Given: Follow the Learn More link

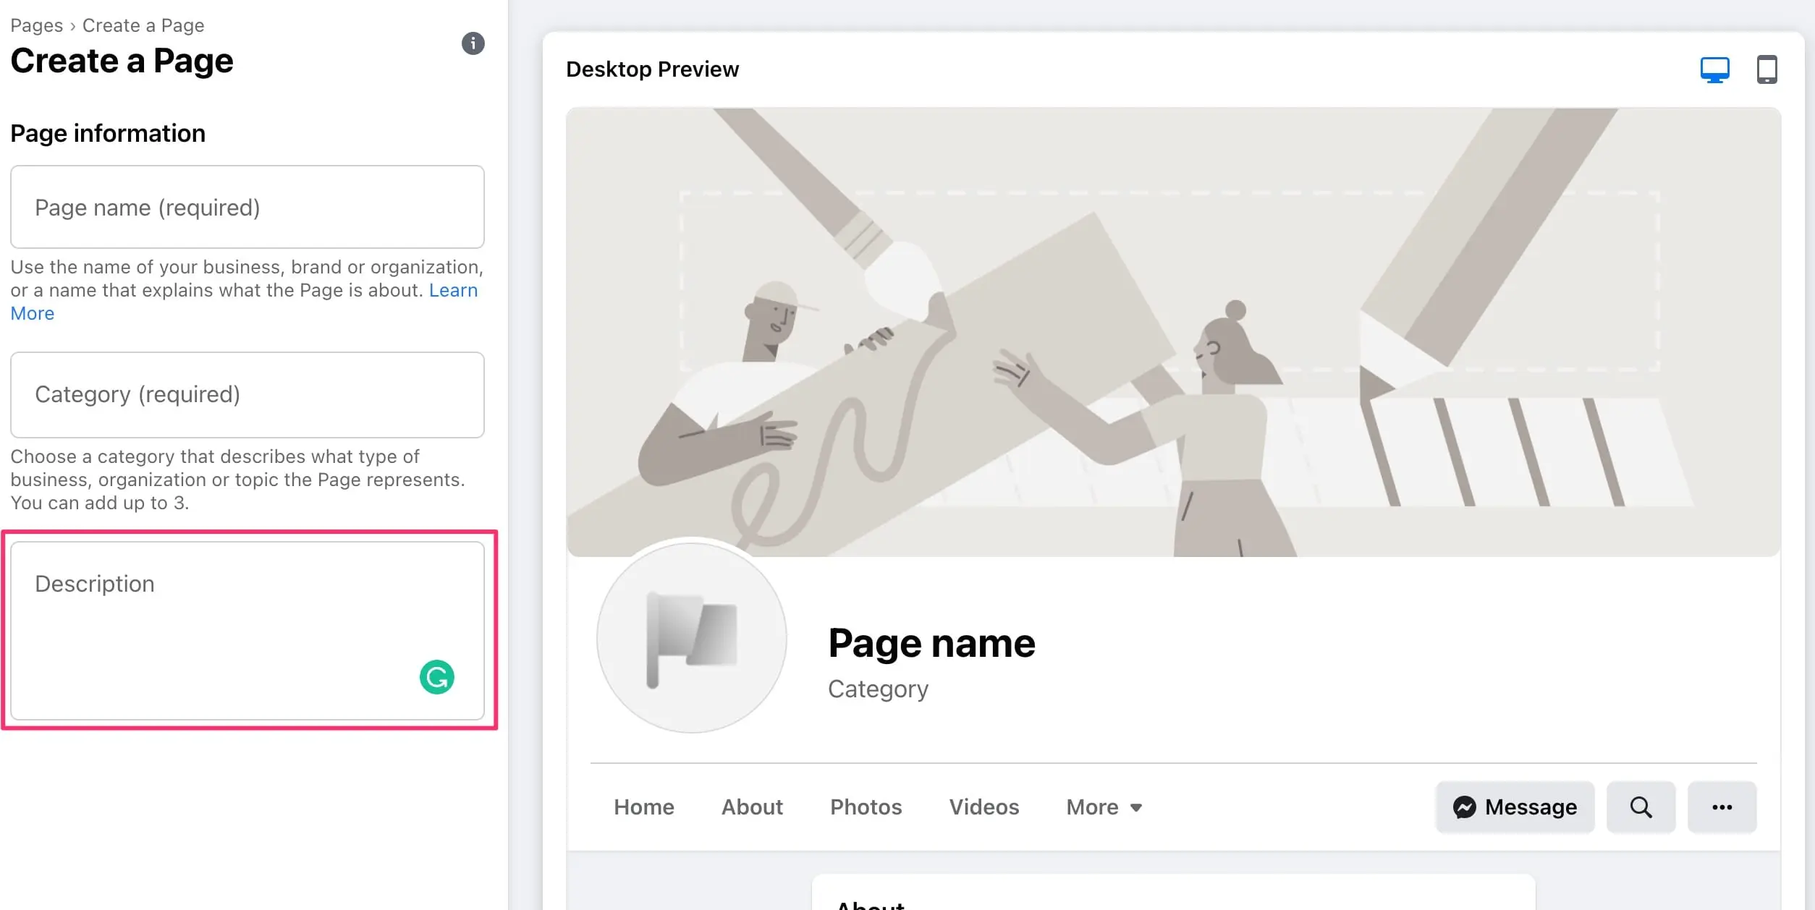Looking at the screenshot, I should [x=453, y=290].
